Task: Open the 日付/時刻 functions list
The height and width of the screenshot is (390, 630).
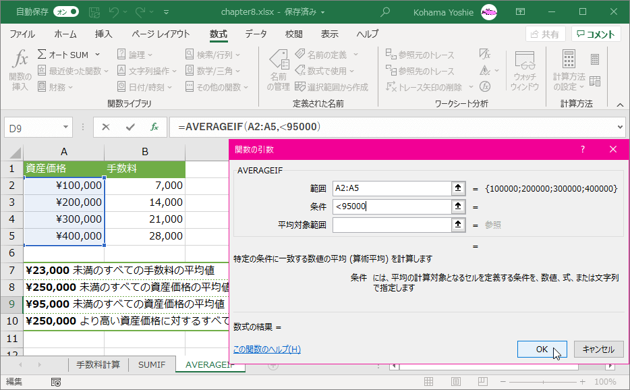Action: (x=144, y=87)
